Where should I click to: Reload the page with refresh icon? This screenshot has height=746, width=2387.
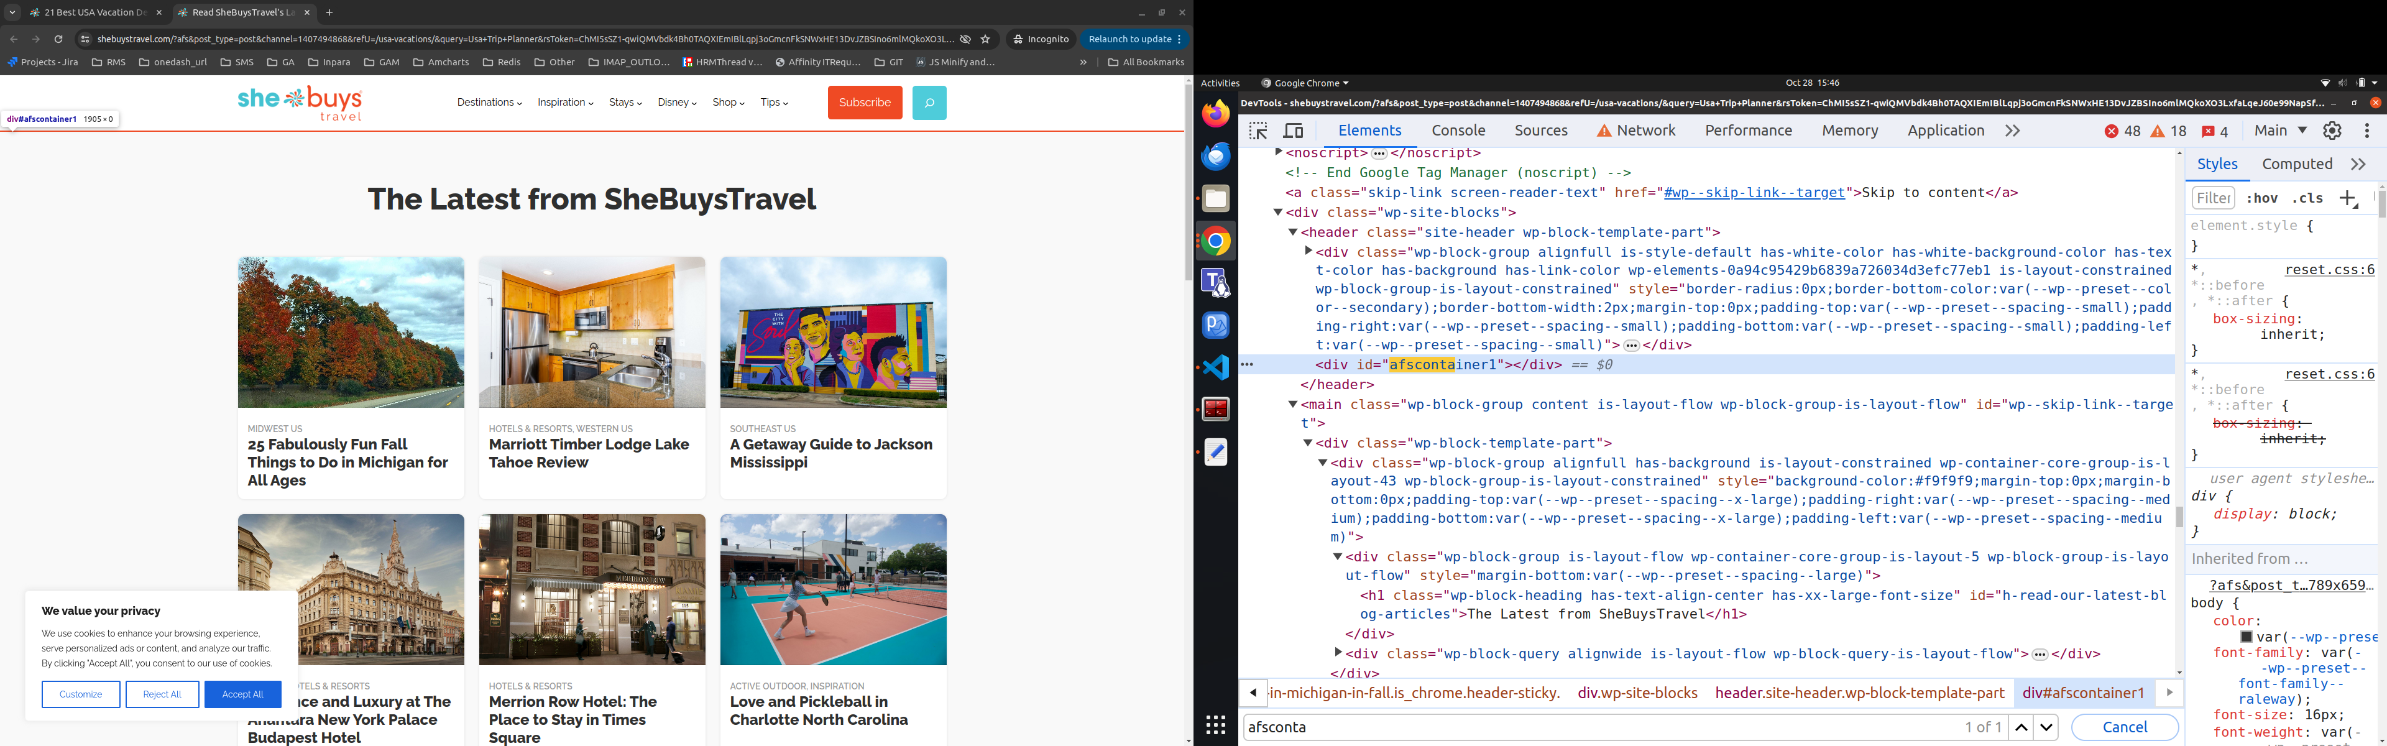(58, 39)
